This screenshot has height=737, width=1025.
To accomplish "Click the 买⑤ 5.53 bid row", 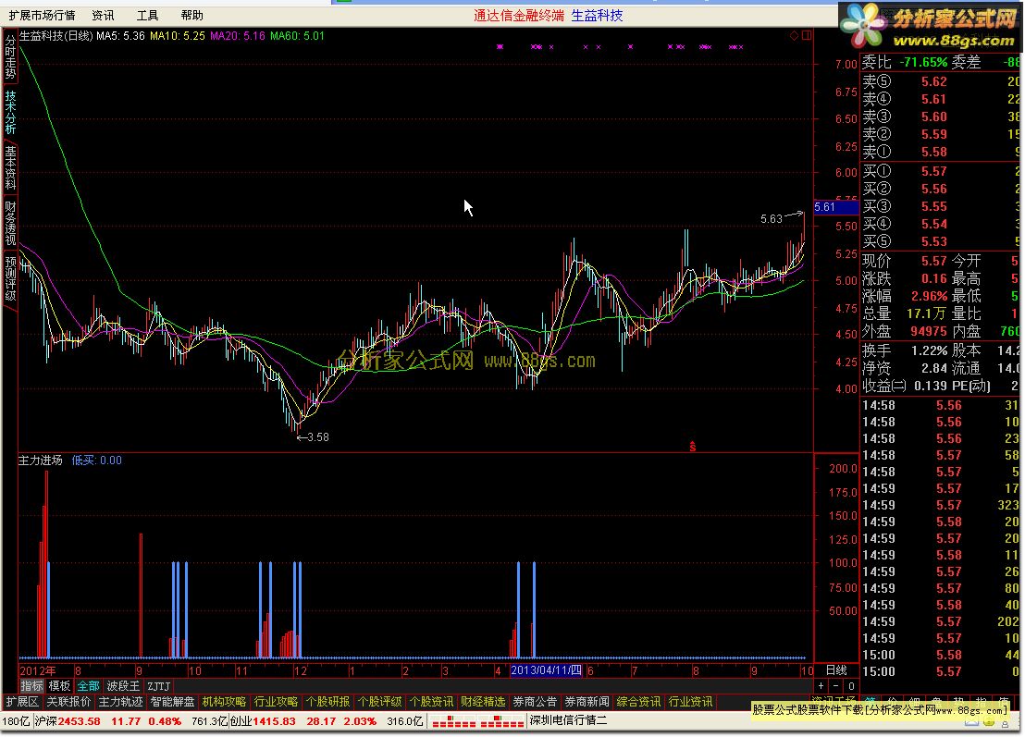I will (x=941, y=241).
